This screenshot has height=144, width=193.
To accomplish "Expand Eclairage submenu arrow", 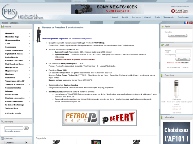I will tap(29, 91).
